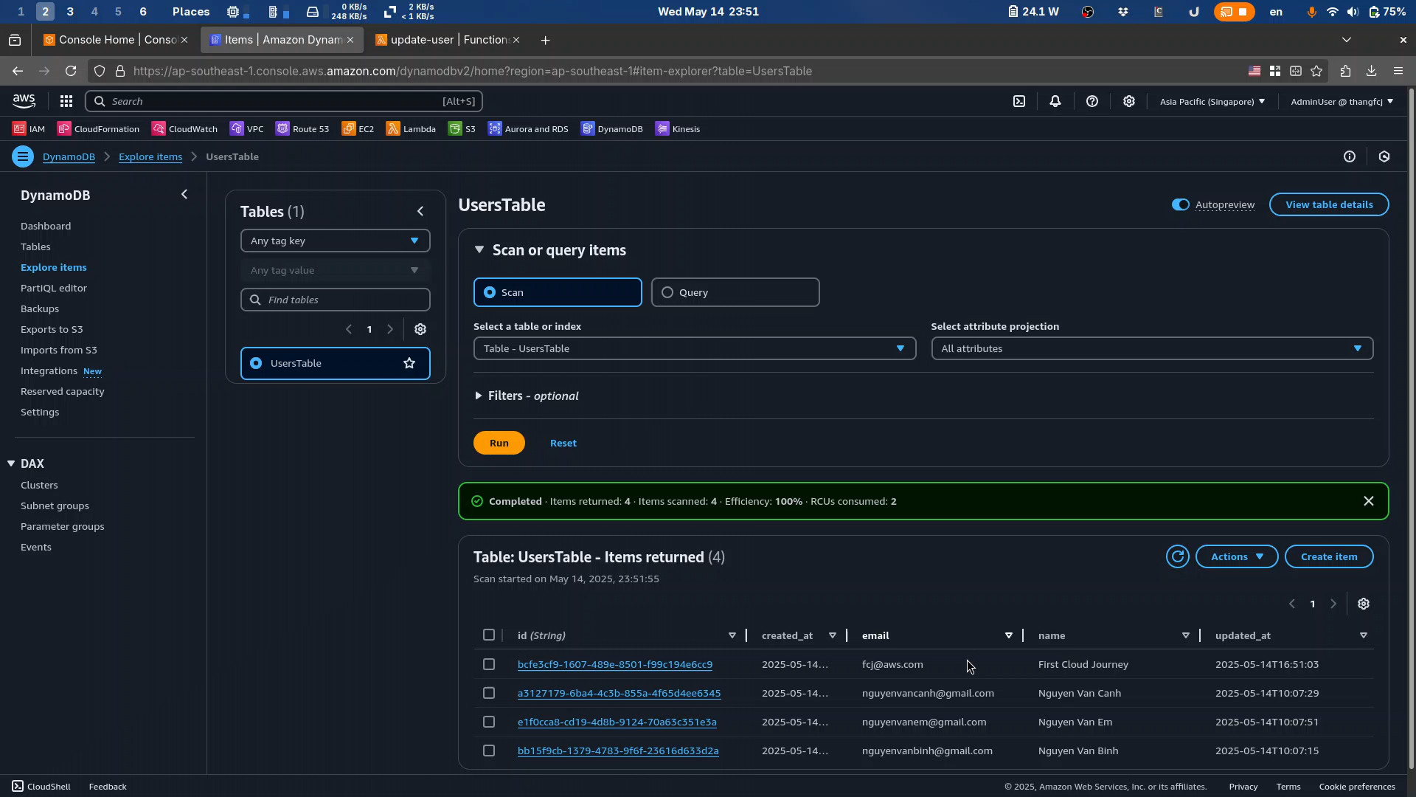The height and width of the screenshot is (797, 1416).
Task: Open the All attributes projection dropdown
Action: point(1152,348)
